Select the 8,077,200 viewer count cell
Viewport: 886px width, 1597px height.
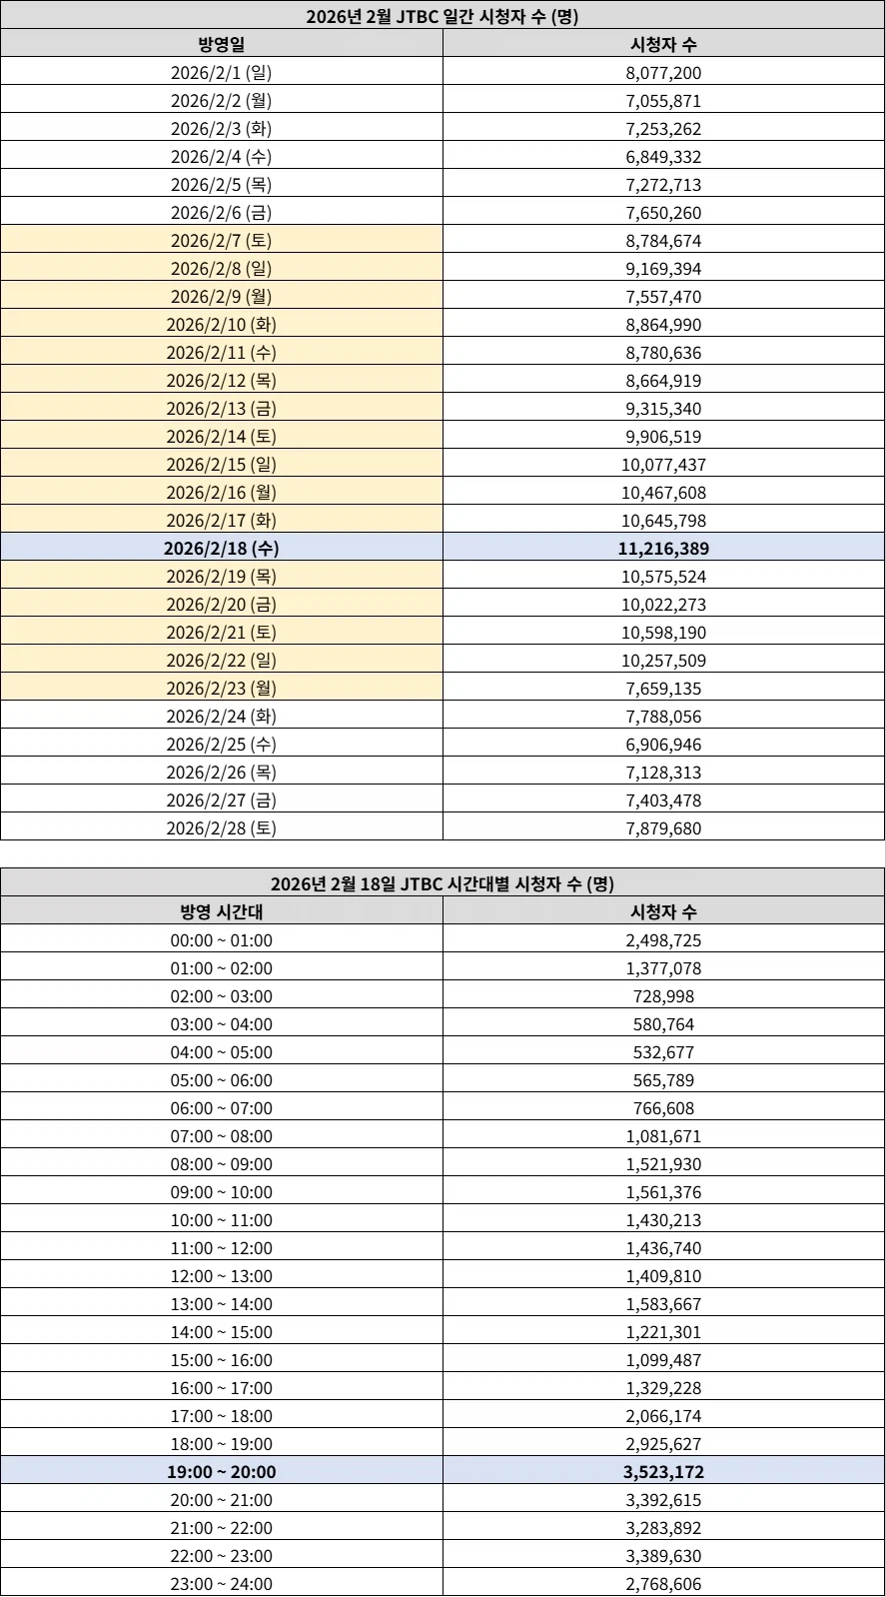[663, 73]
